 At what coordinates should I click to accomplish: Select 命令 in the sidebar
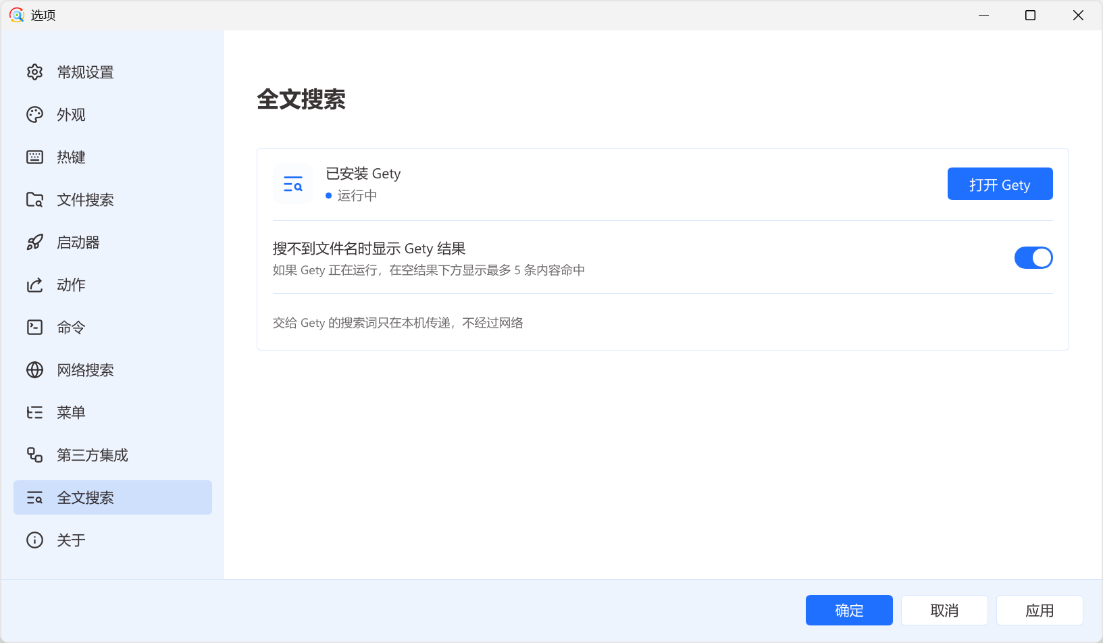tap(113, 328)
